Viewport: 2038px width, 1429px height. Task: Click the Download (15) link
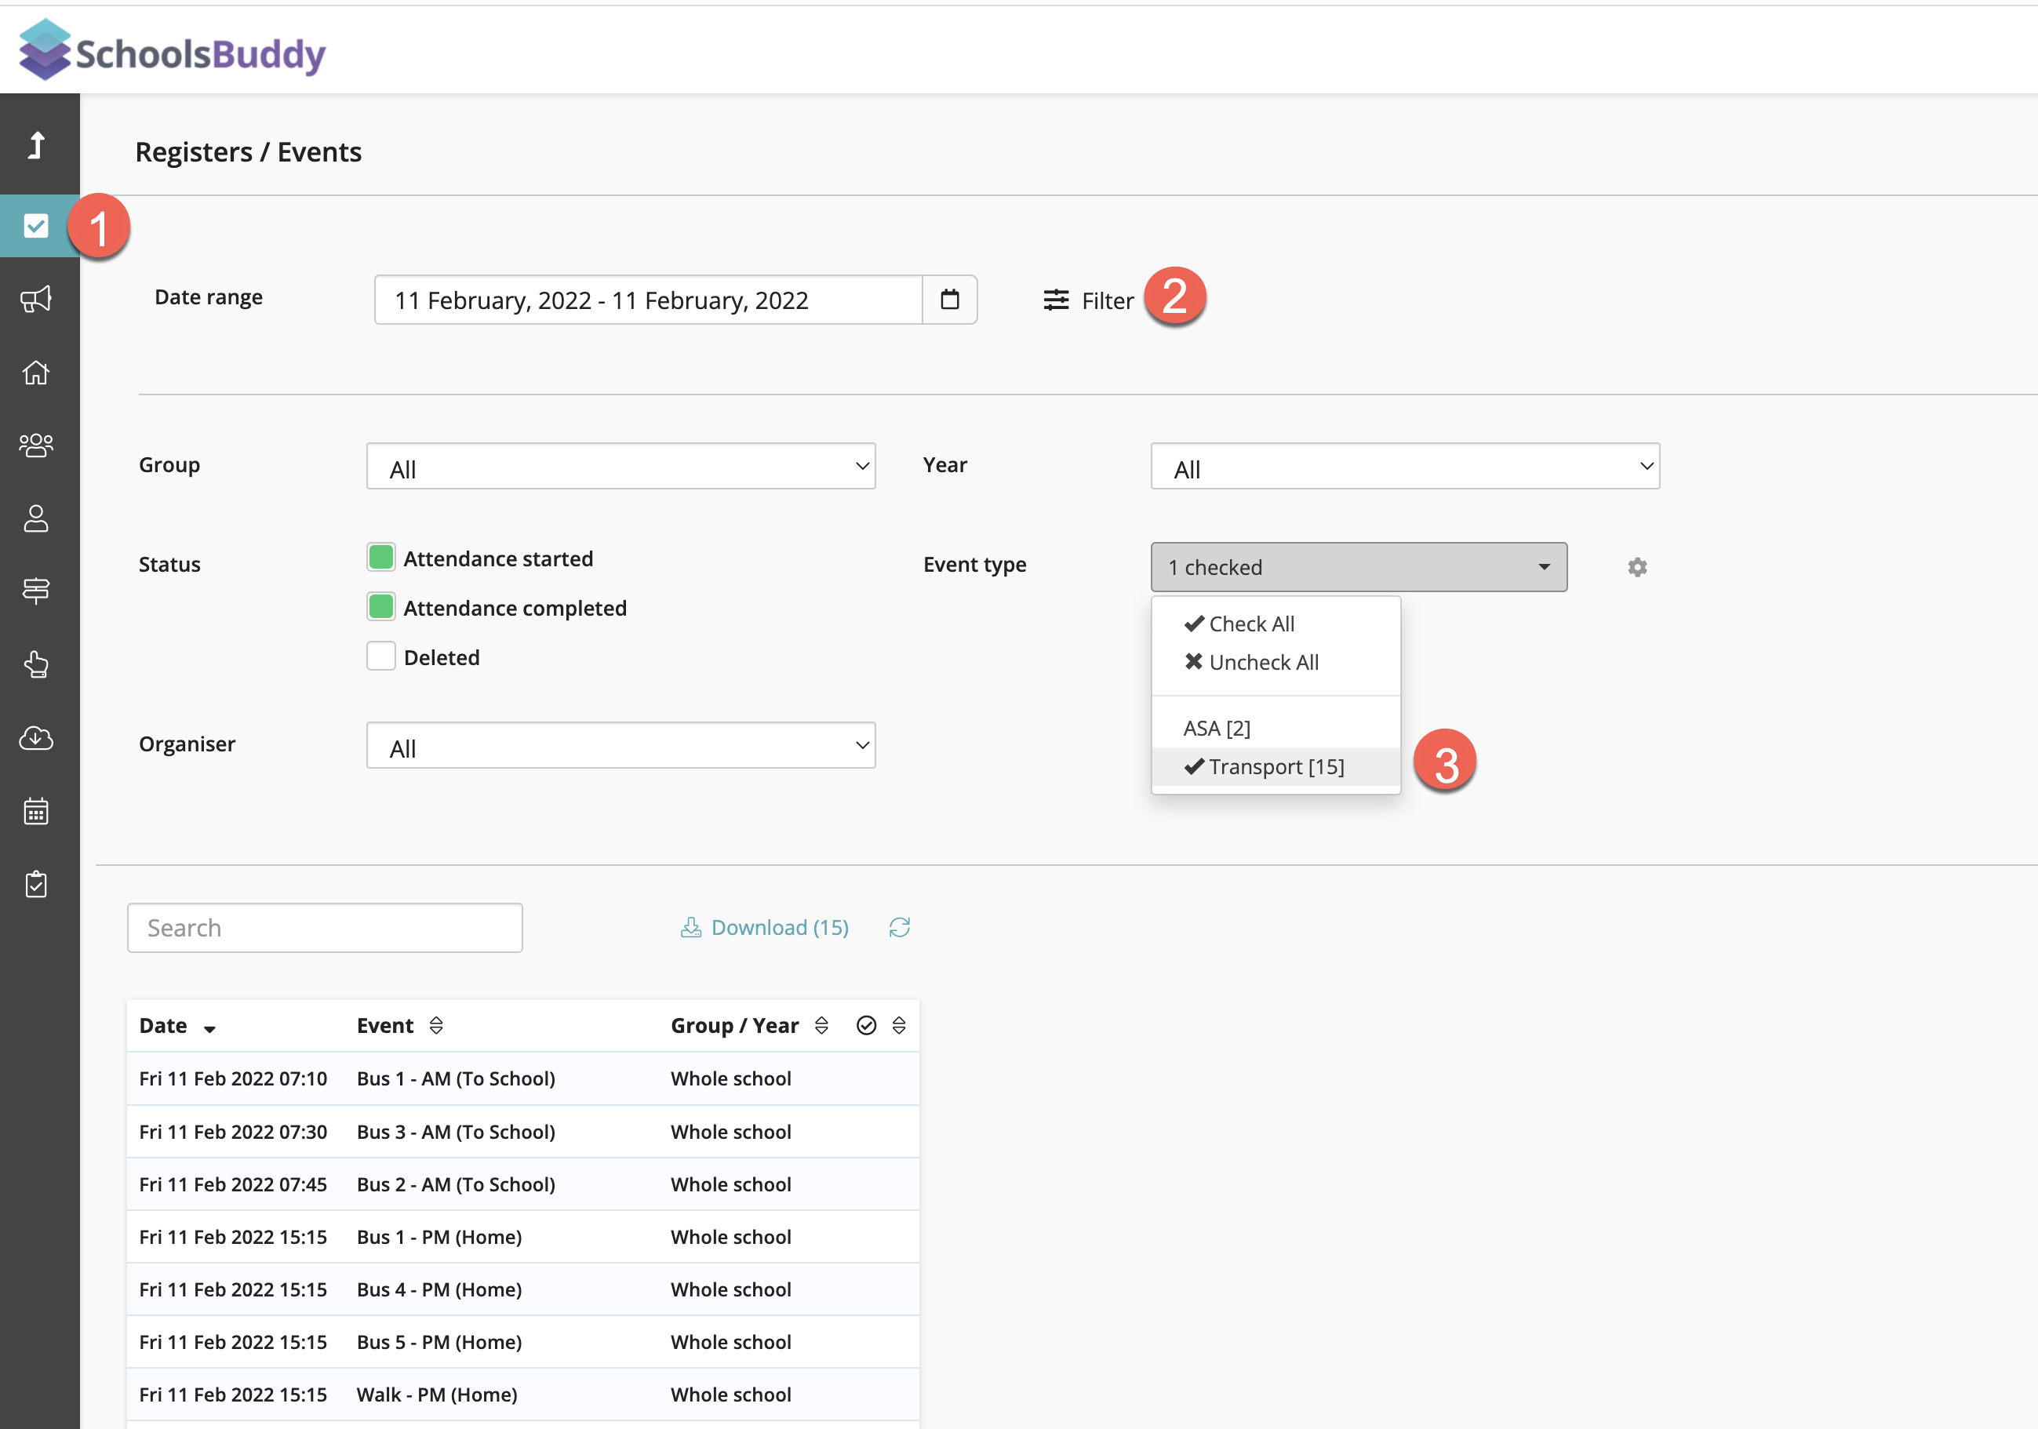click(764, 928)
